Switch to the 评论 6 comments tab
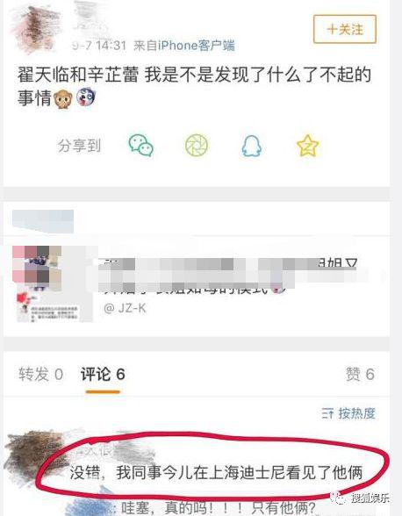 (x=103, y=374)
